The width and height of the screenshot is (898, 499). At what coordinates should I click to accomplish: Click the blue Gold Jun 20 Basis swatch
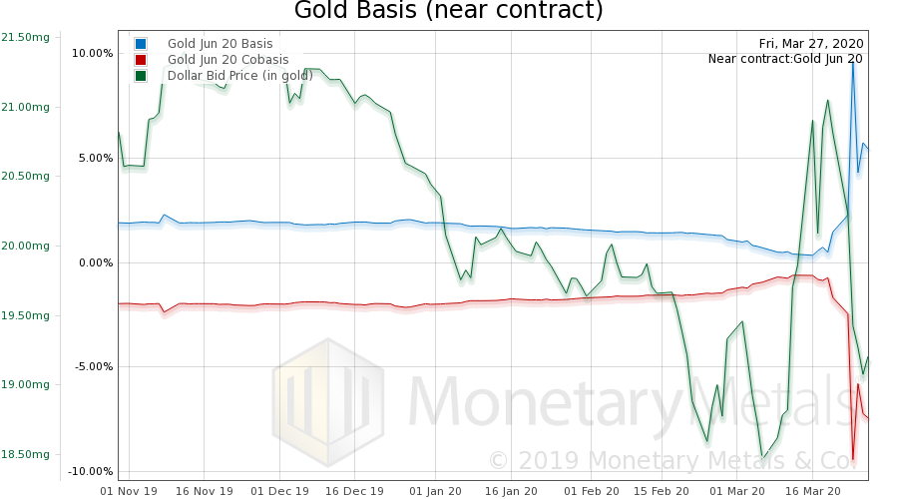[141, 44]
